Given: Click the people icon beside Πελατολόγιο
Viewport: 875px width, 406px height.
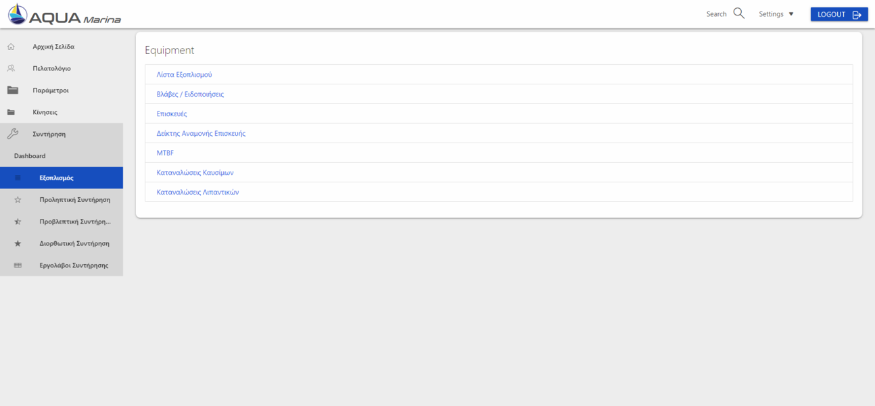Looking at the screenshot, I should pos(11,68).
